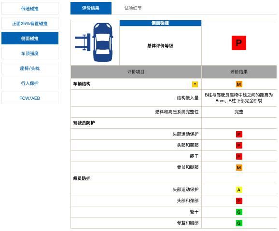Screen dimensions: 279x231
Task: Click the side impact car diagram icon
Action: [x=94, y=42]
